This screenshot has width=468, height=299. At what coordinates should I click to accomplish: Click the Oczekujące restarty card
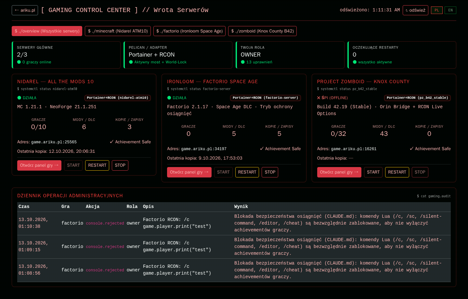[402, 55]
